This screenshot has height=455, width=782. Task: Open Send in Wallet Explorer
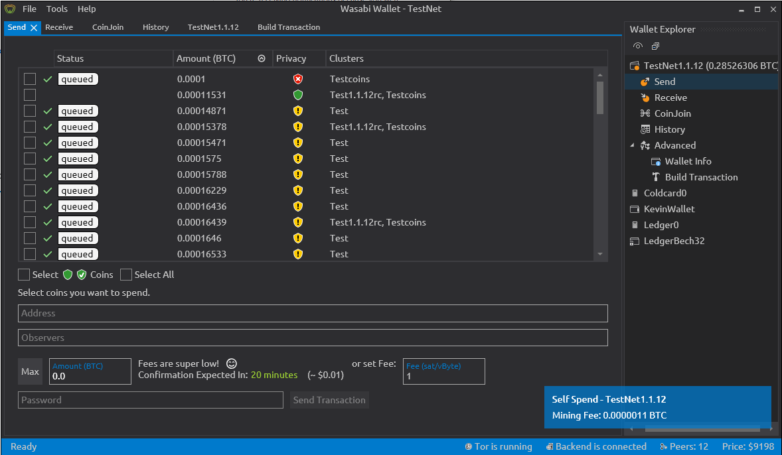(665, 82)
